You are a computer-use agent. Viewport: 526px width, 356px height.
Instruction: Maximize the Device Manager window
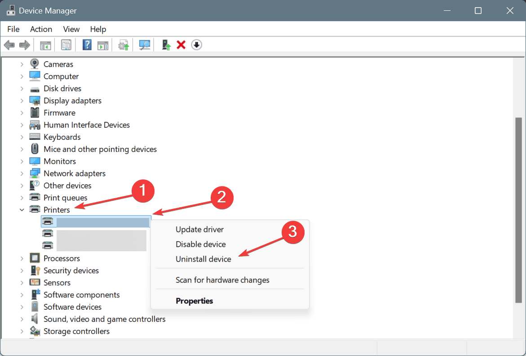pos(478,11)
